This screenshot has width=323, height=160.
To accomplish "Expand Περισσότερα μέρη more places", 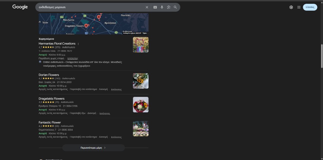I will click(93, 148).
